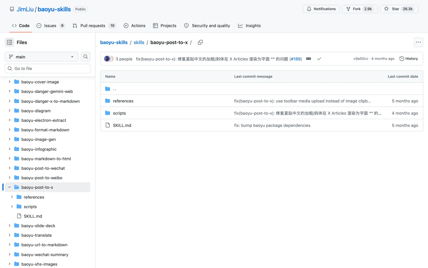
Task: Open the Projects tab
Action: (165, 26)
